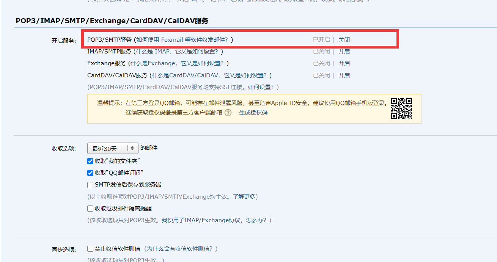497x262 pixels.
Task: Click 开启 for CardDAV/CalDAV service
Action: click(344, 75)
